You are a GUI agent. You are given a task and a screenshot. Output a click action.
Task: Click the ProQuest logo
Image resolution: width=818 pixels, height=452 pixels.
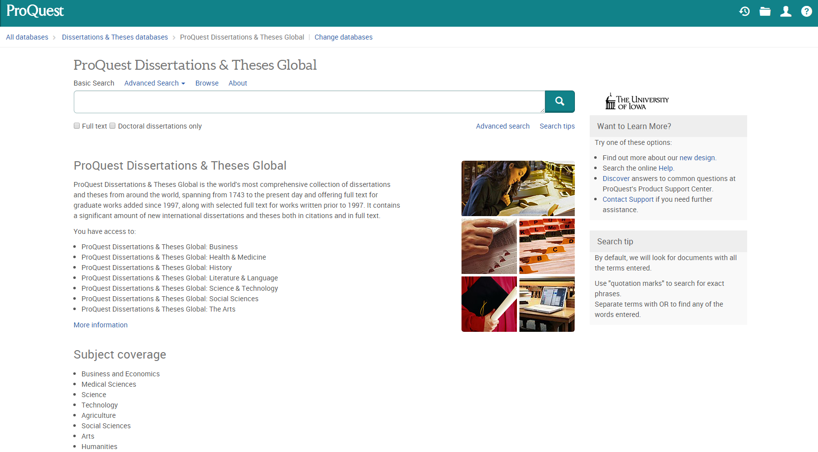[x=35, y=11]
